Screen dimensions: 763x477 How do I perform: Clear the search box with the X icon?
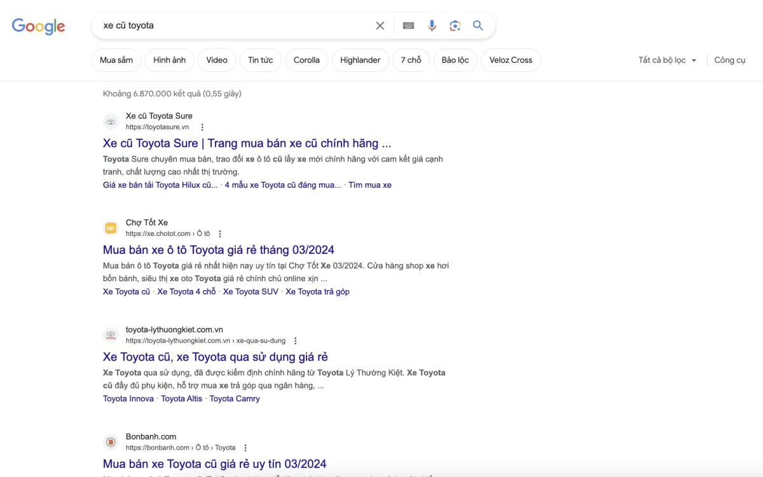380,25
